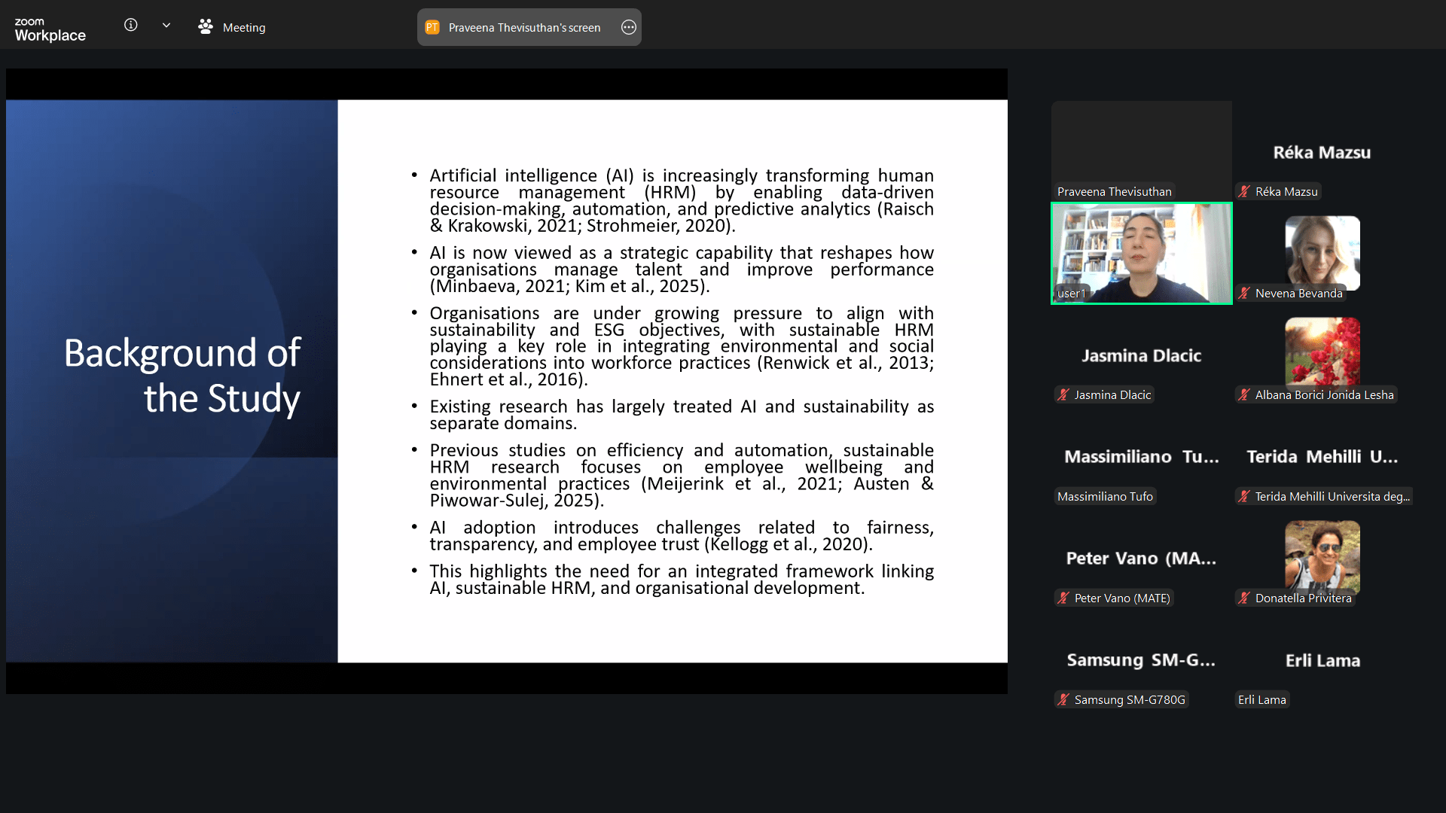The width and height of the screenshot is (1446, 813).
Task: Click Zoom Workplace logo
Action: pos(50,29)
